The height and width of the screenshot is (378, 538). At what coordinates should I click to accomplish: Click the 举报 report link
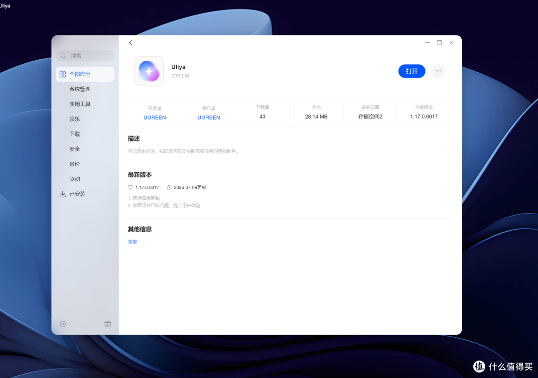(132, 242)
